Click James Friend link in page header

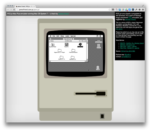pos(63,14)
